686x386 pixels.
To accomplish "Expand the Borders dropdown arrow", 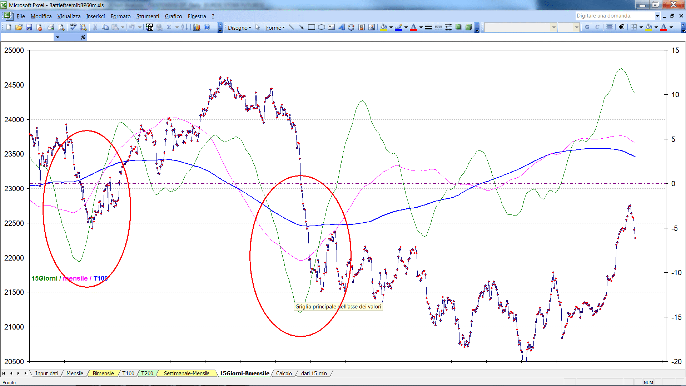I will (x=641, y=27).
